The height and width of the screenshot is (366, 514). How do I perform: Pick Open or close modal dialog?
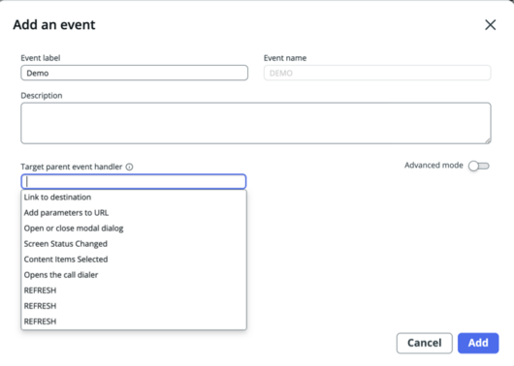tap(134, 229)
